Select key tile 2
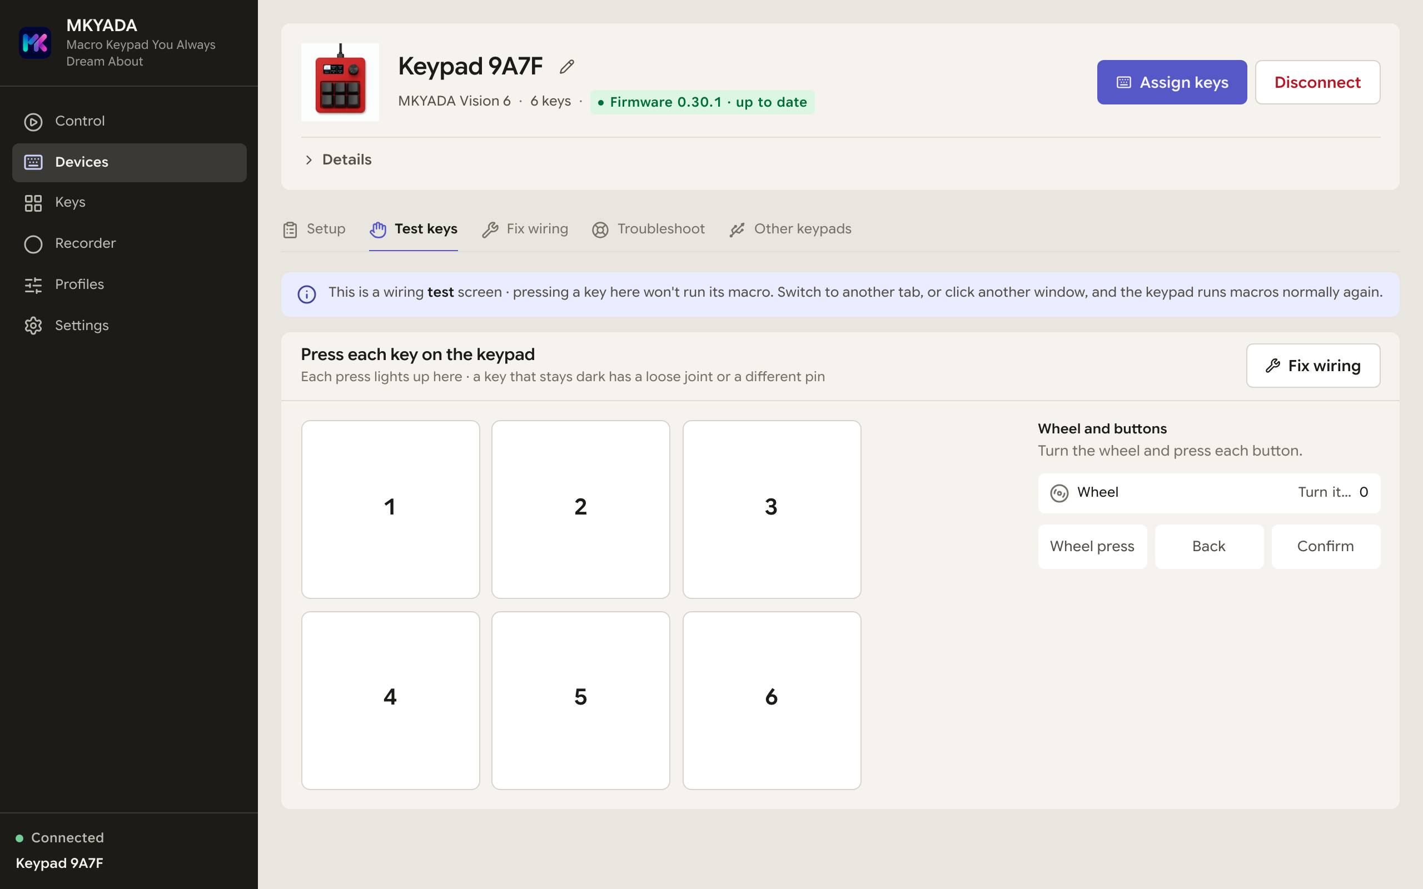Viewport: 1423px width, 889px height. [580, 509]
